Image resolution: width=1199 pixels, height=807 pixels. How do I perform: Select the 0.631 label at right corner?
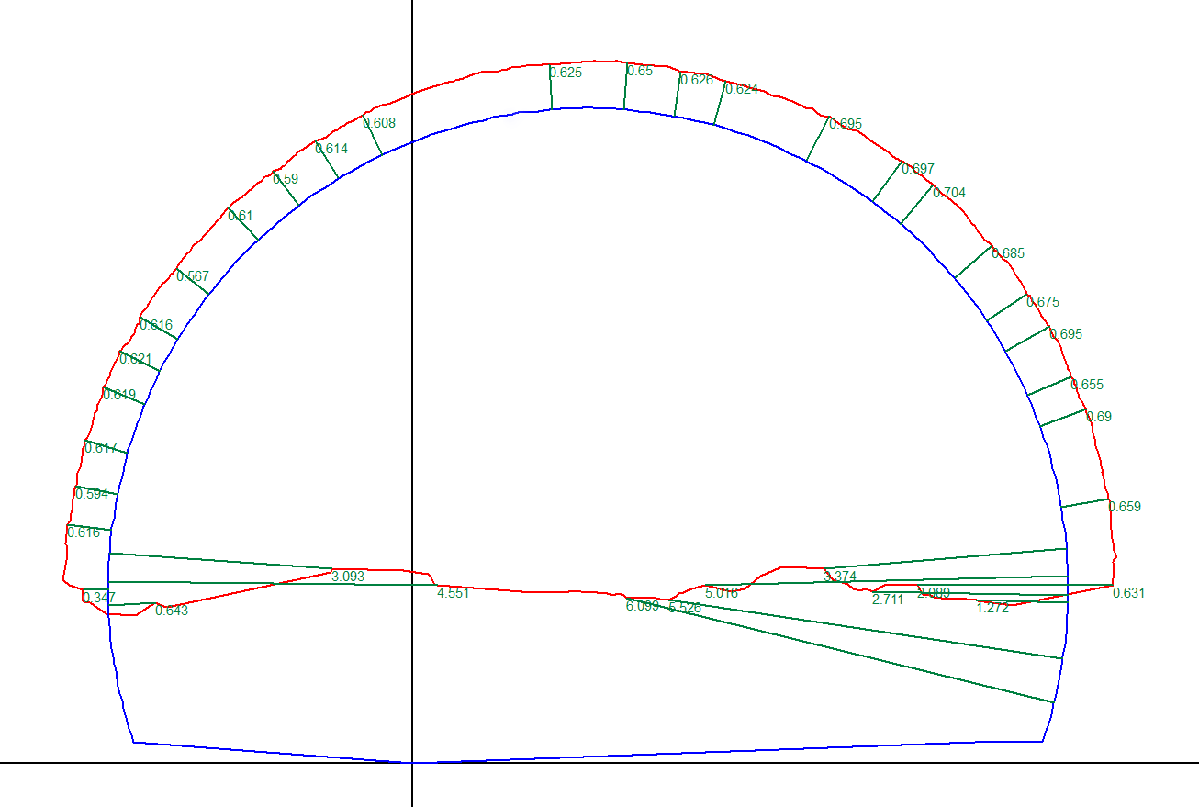1128,593
